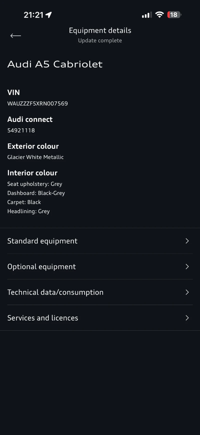Expand Services and licences chevron

pyautogui.click(x=187, y=318)
